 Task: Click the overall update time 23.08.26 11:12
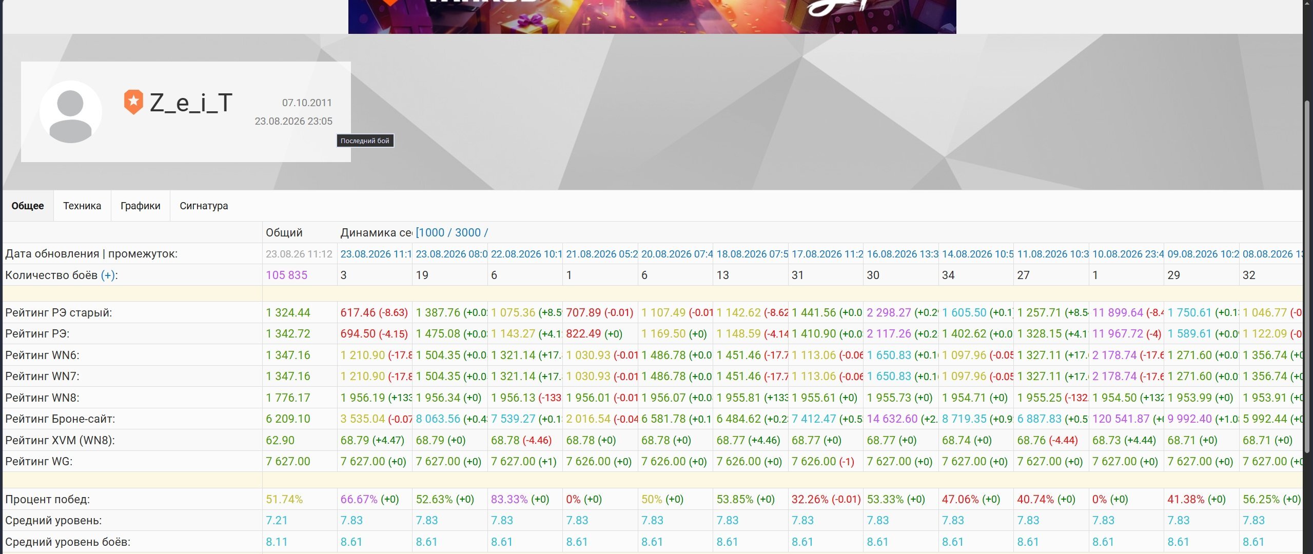point(299,254)
